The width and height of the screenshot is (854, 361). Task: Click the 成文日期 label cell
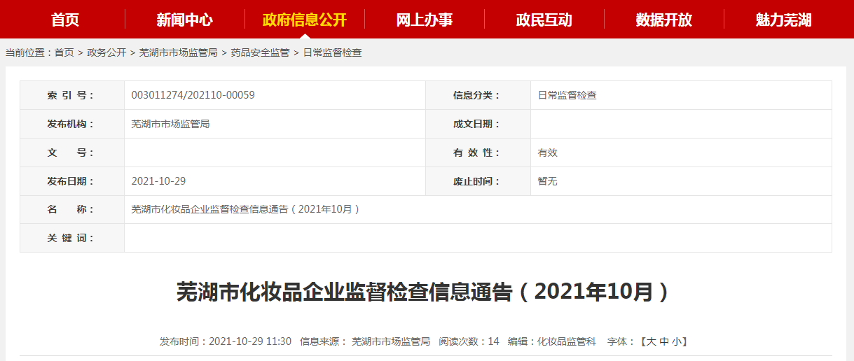(x=478, y=124)
